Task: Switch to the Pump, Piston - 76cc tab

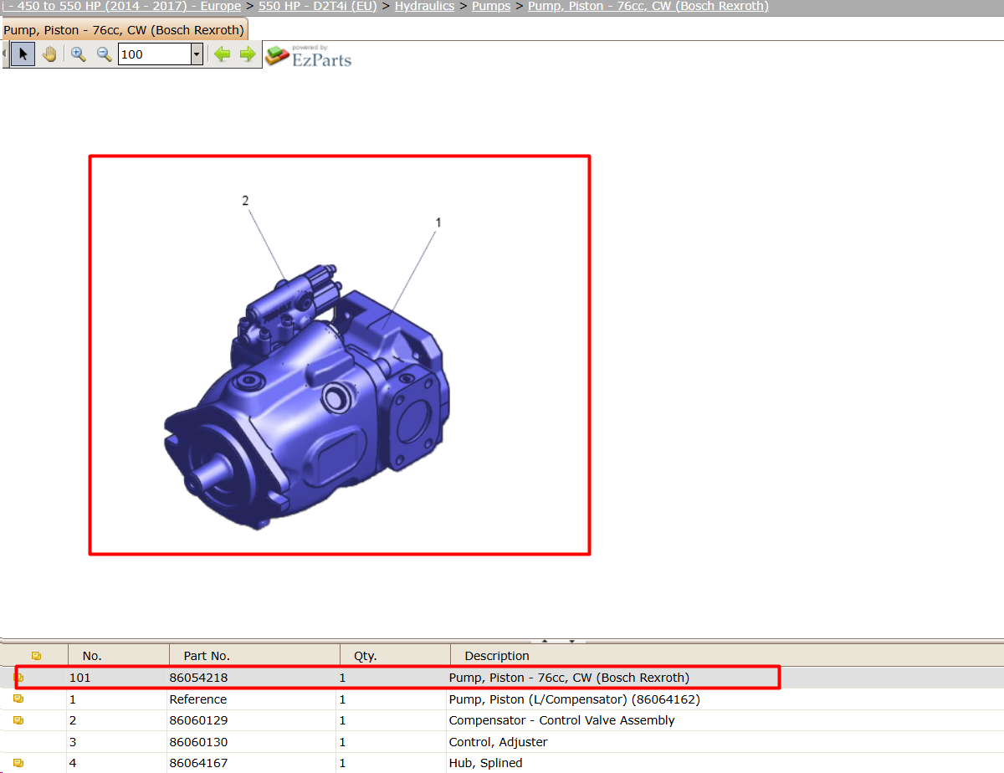Action: [x=124, y=30]
